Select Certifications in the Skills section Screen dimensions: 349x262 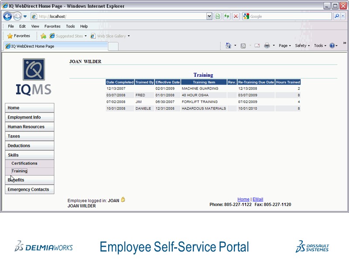point(24,163)
